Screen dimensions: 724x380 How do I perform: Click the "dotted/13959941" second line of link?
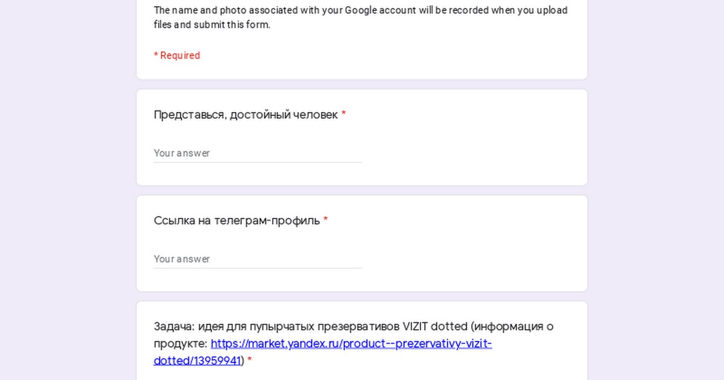197,361
